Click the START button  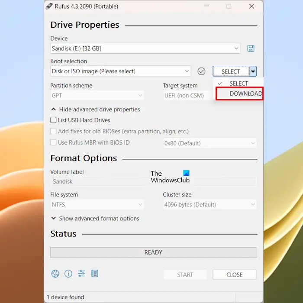click(185, 274)
